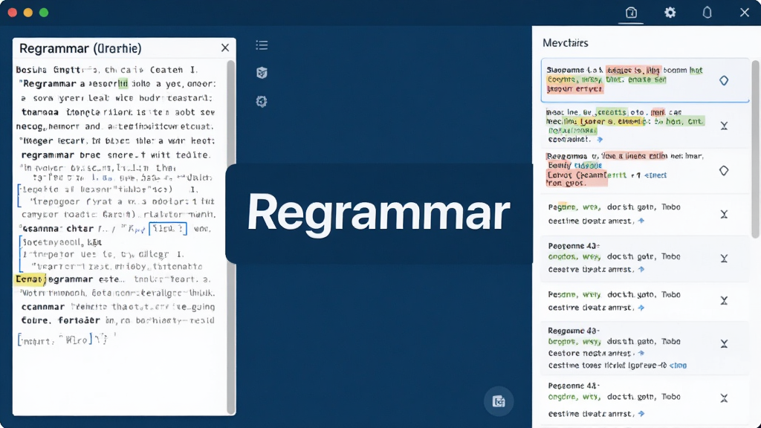Open the list view icon in the middle sidebar
Viewport: 761px width, 428px height.
[262, 45]
